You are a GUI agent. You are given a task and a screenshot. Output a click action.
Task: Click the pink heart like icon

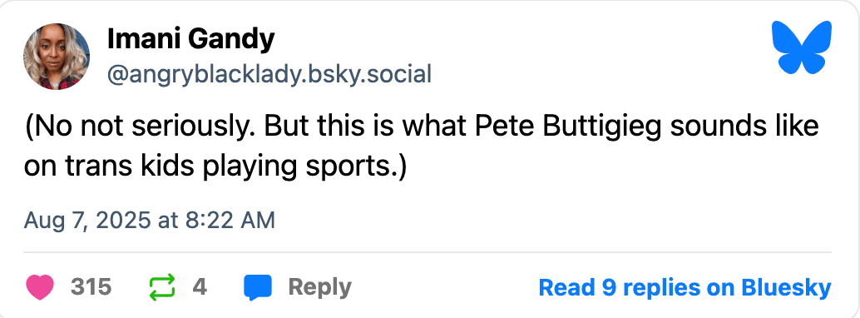click(x=39, y=287)
